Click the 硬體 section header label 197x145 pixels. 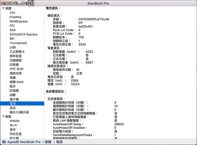[8, 8]
